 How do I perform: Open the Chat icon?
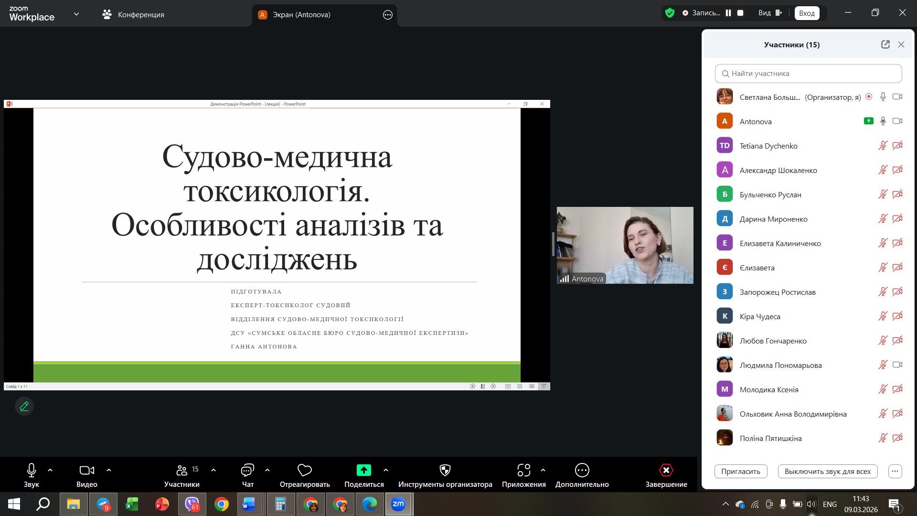247,470
